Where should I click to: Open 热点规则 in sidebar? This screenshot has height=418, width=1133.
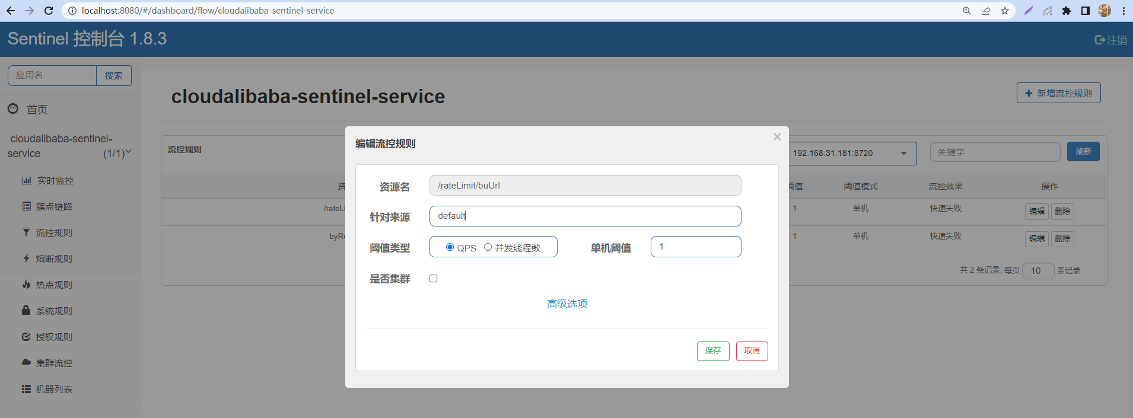coord(54,285)
